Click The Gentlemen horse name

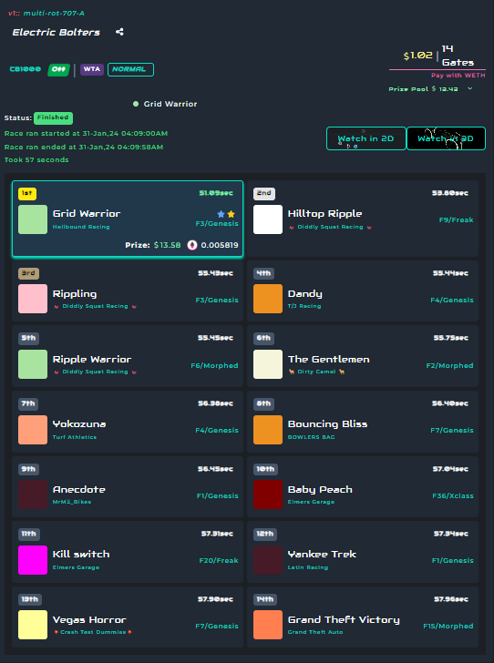click(x=328, y=360)
